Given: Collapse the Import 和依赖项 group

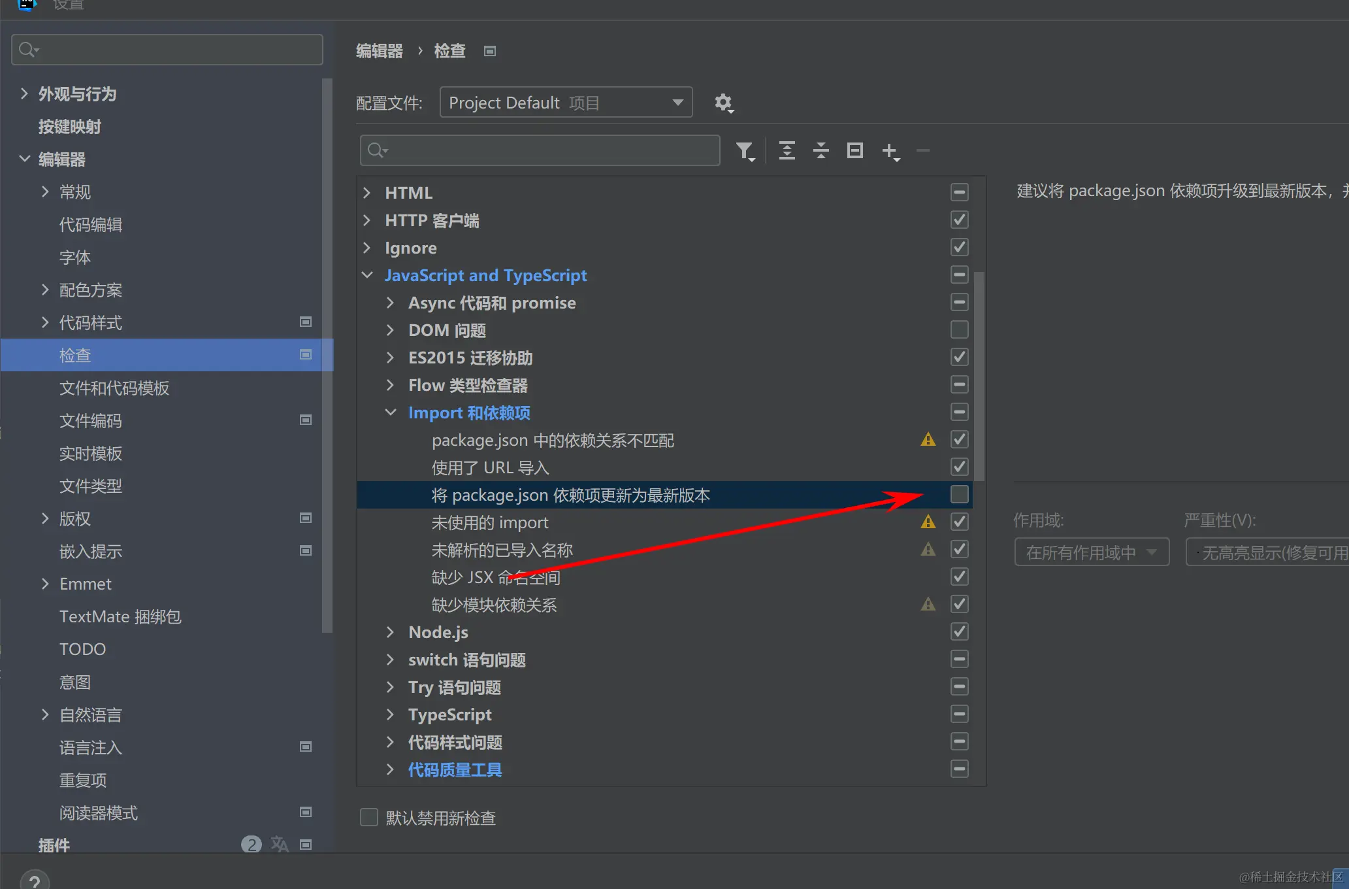Looking at the screenshot, I should (x=390, y=412).
